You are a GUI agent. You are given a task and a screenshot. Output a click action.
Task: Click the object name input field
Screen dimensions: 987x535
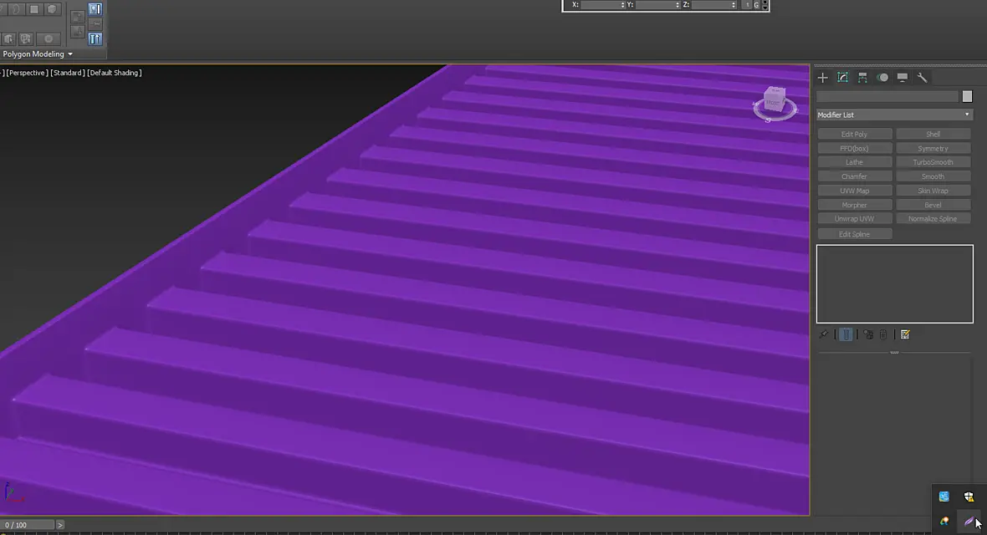887,96
